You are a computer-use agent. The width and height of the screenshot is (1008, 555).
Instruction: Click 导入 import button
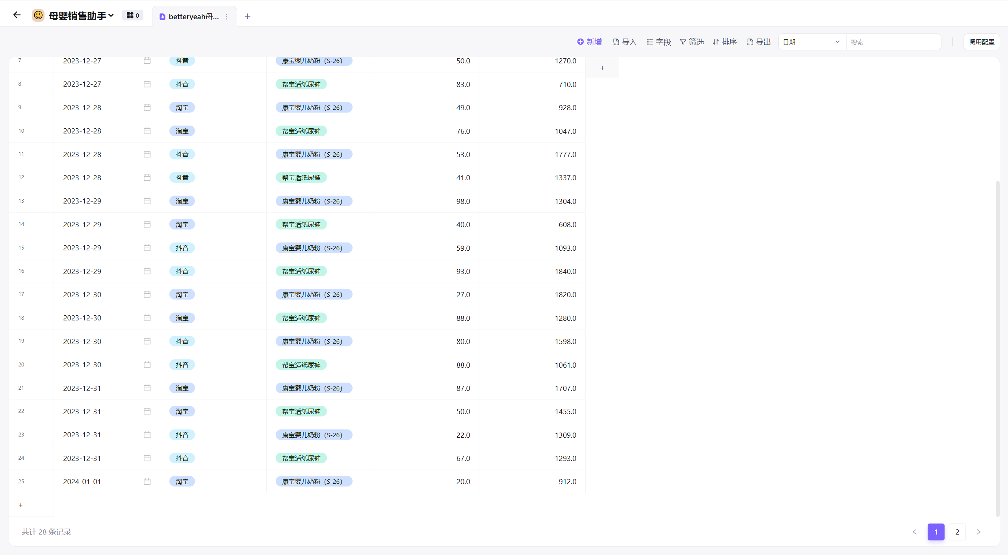point(625,42)
